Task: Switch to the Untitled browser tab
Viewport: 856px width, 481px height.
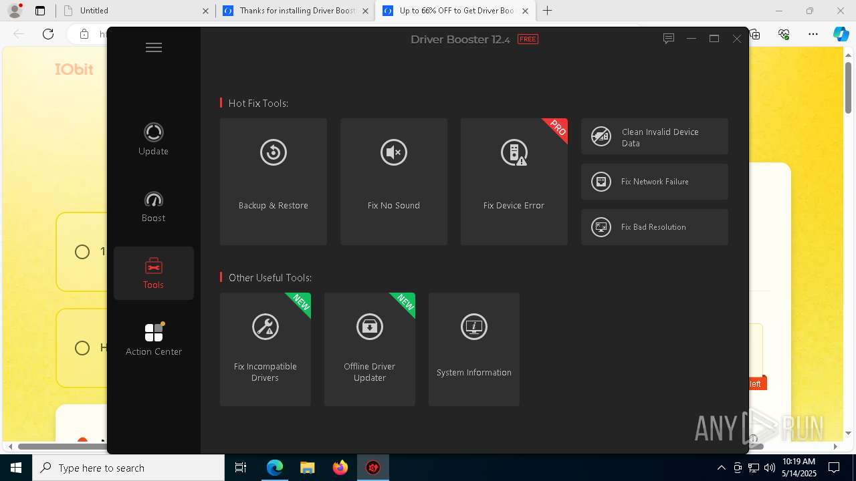Action: pyautogui.click(x=134, y=11)
